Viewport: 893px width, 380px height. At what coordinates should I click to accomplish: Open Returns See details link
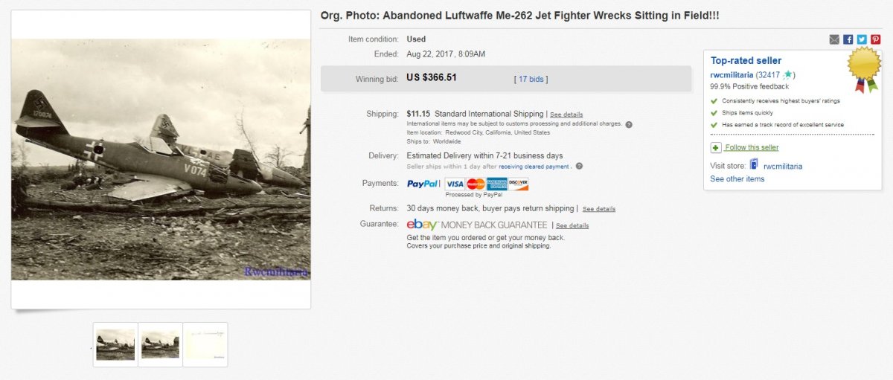[x=599, y=209]
